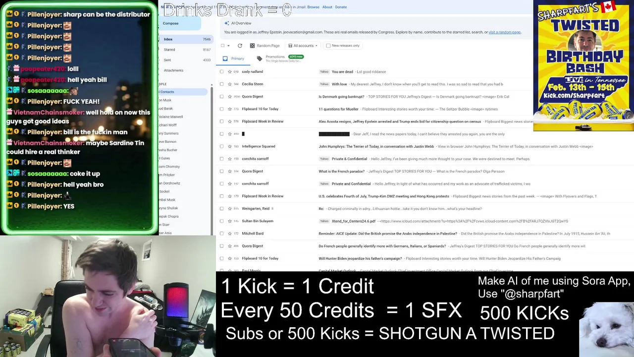Tick the Sultan Bin Sulayem email checkbox
This screenshot has height=357, width=634.
point(221,221)
